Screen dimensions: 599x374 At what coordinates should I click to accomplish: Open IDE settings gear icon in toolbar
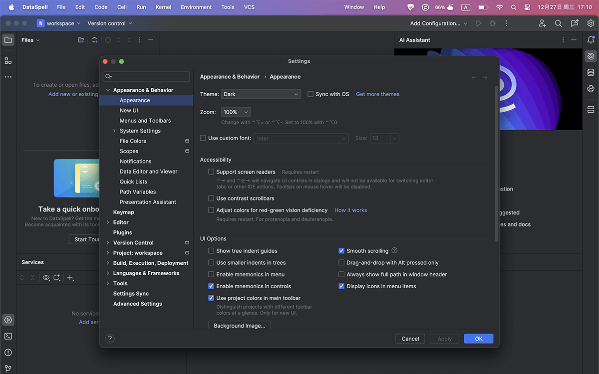pos(591,23)
